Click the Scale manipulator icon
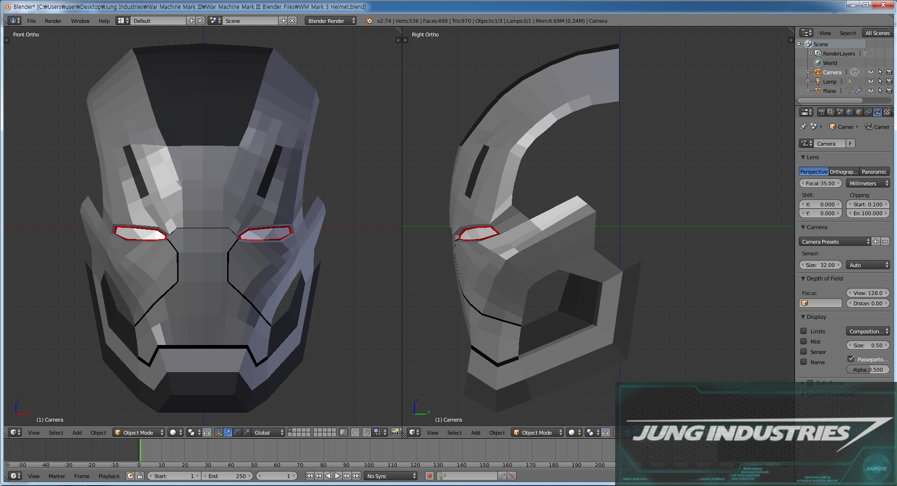 point(246,432)
